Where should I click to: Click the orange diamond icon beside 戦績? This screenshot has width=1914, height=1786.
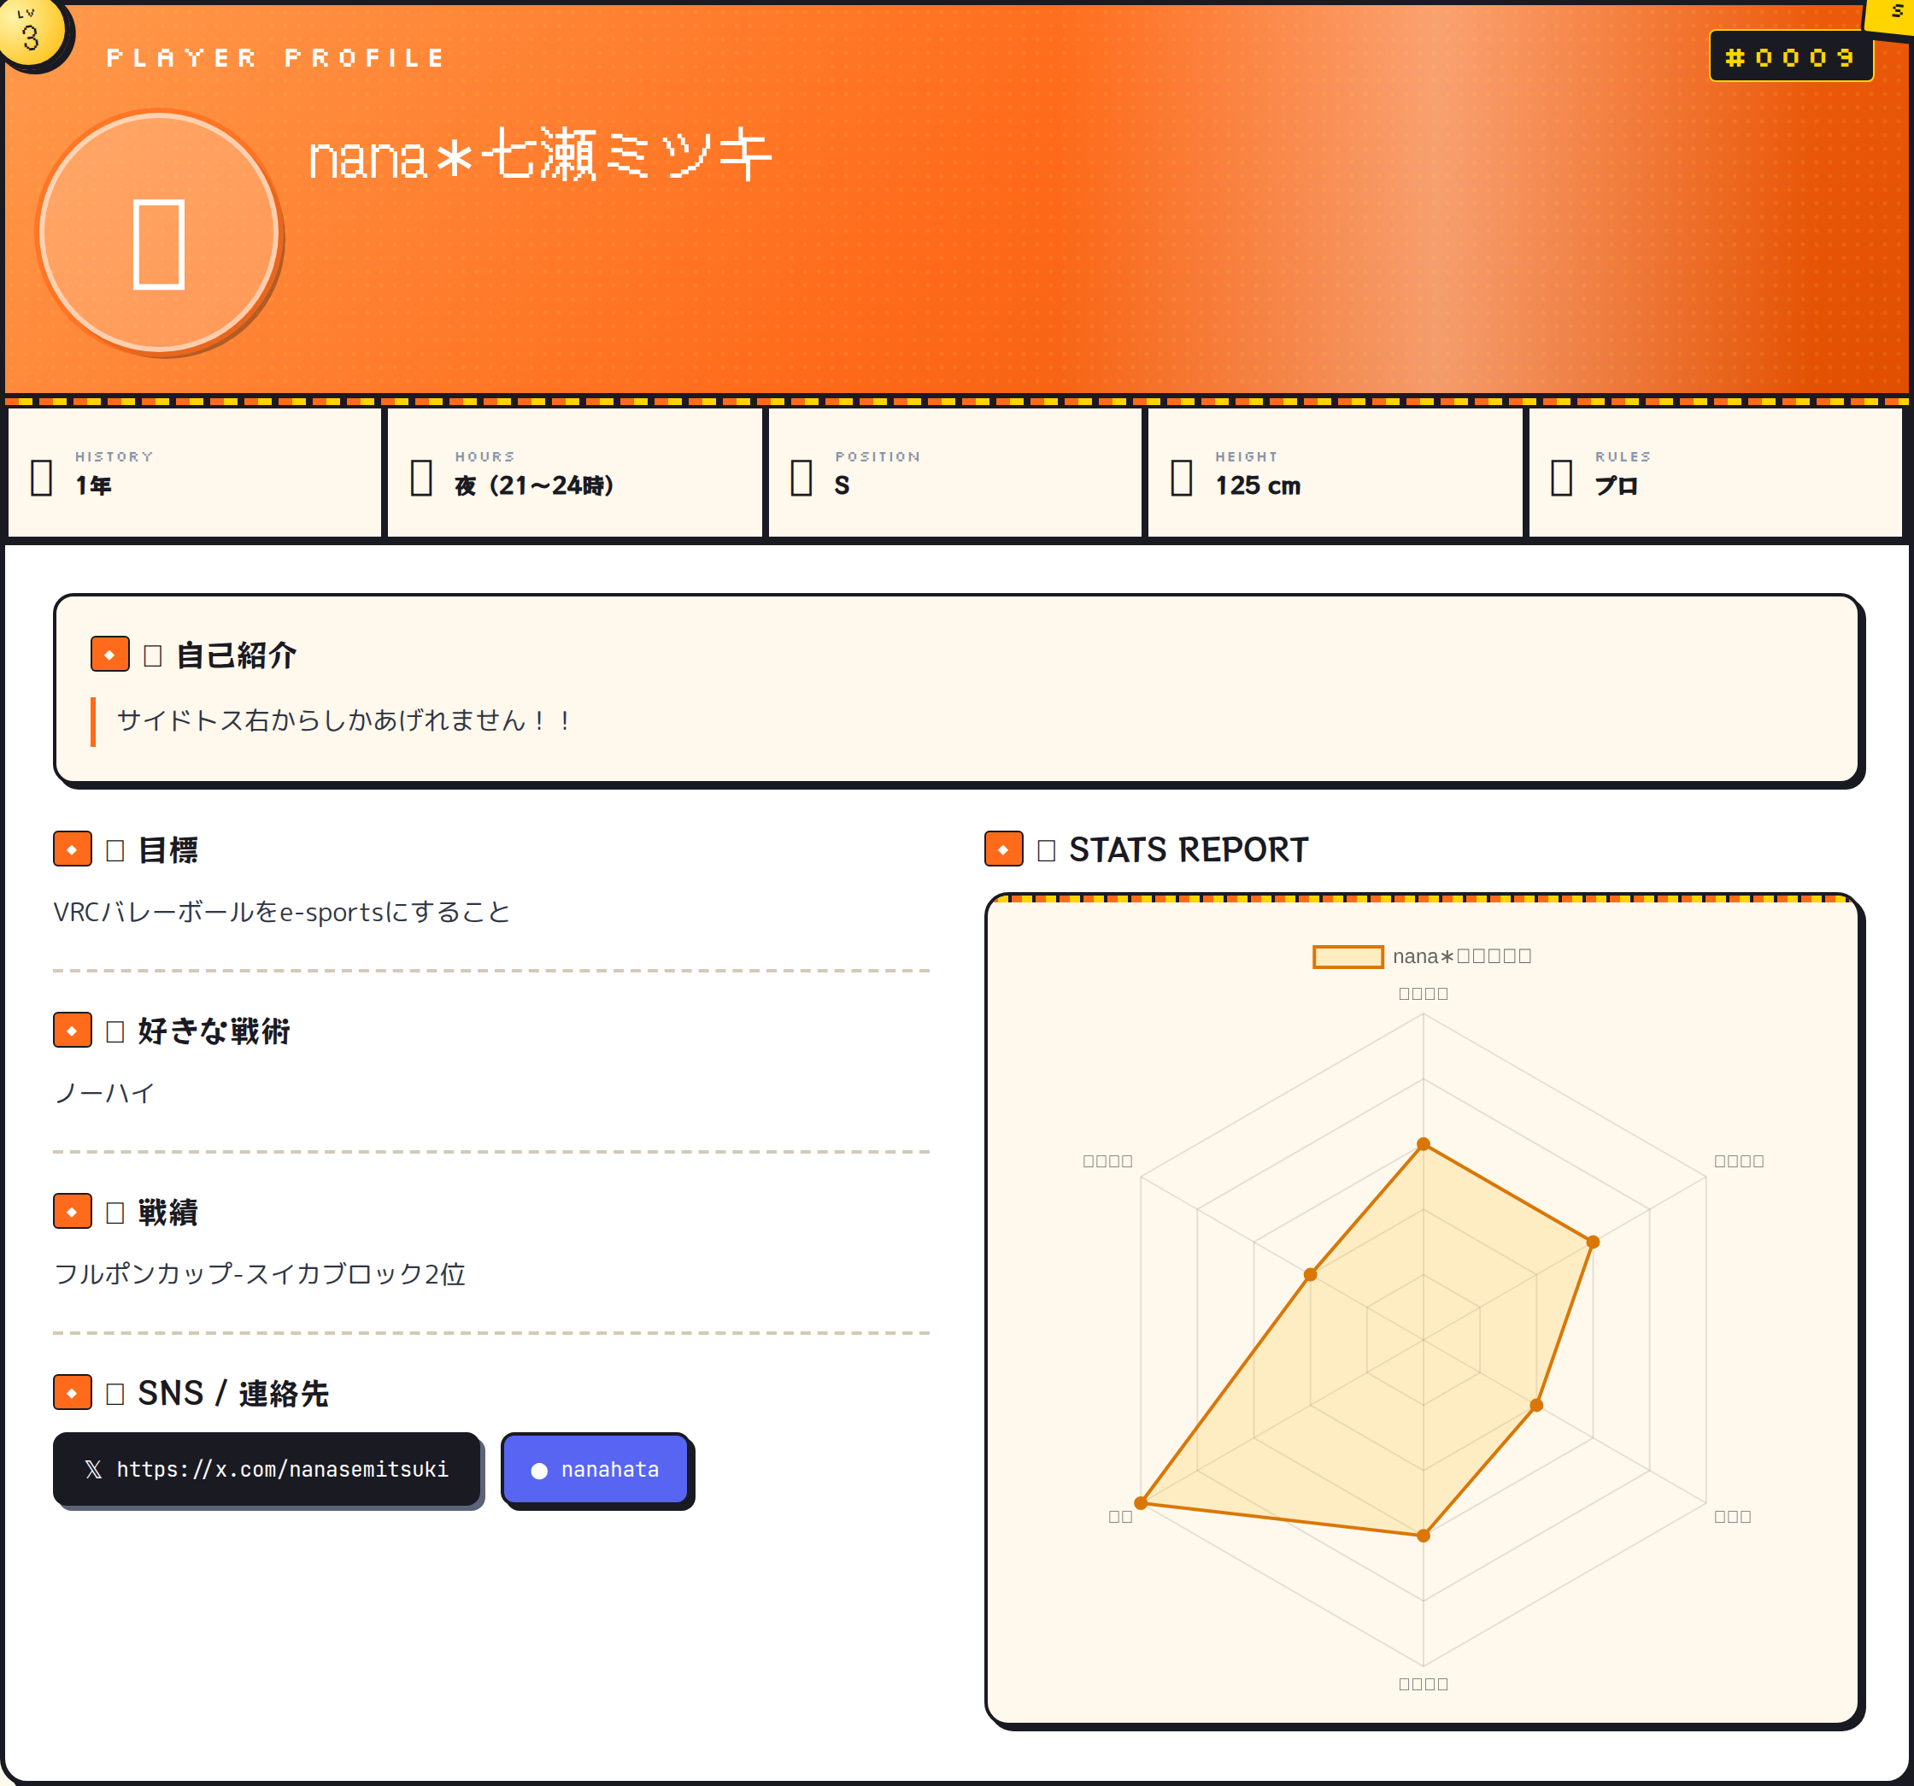pyautogui.click(x=73, y=1211)
